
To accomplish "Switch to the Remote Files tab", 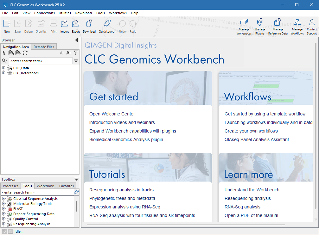I will pos(44,47).
